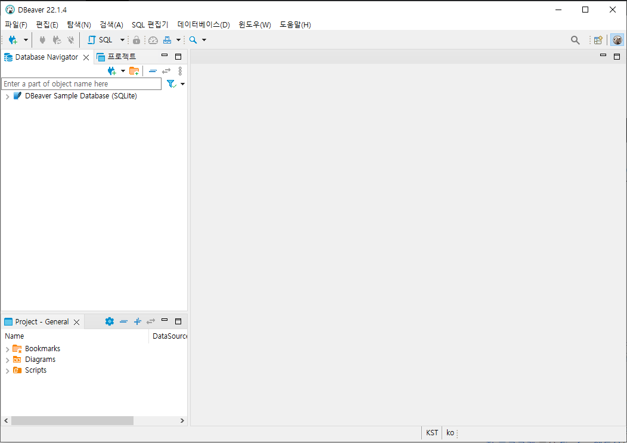Expand the Diagrams folder
Screen dimensions: 627x443
click(7, 360)
